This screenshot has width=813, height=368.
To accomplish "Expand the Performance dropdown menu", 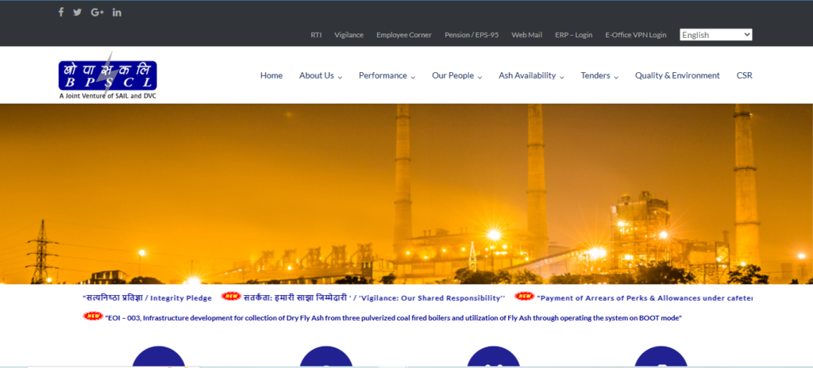I will coord(387,75).
